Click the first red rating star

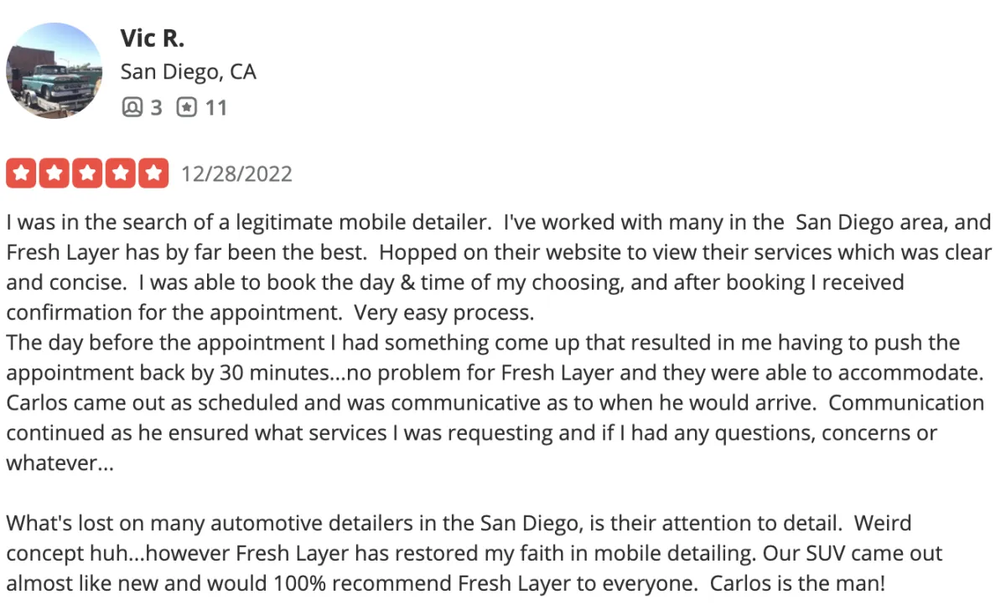pyautogui.click(x=22, y=174)
